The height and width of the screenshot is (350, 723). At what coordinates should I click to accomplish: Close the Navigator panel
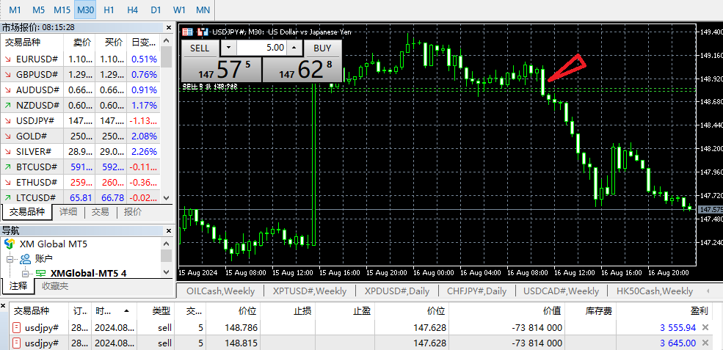click(169, 230)
